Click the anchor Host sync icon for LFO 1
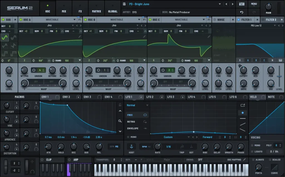285x177 pixels. click(x=131, y=146)
